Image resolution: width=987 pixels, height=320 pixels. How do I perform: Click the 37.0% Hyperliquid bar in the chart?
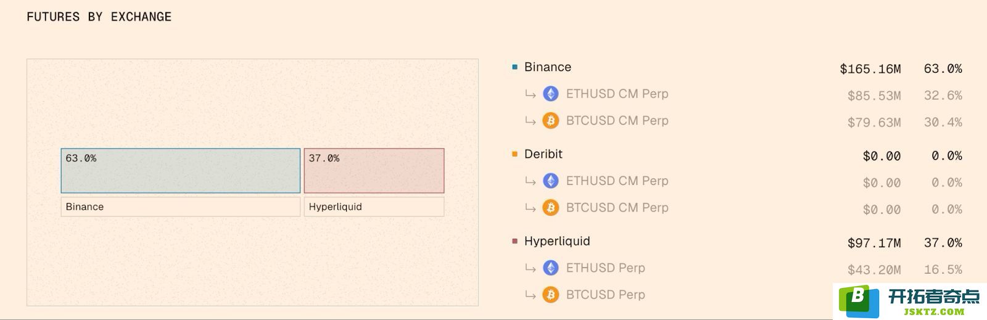(x=374, y=171)
